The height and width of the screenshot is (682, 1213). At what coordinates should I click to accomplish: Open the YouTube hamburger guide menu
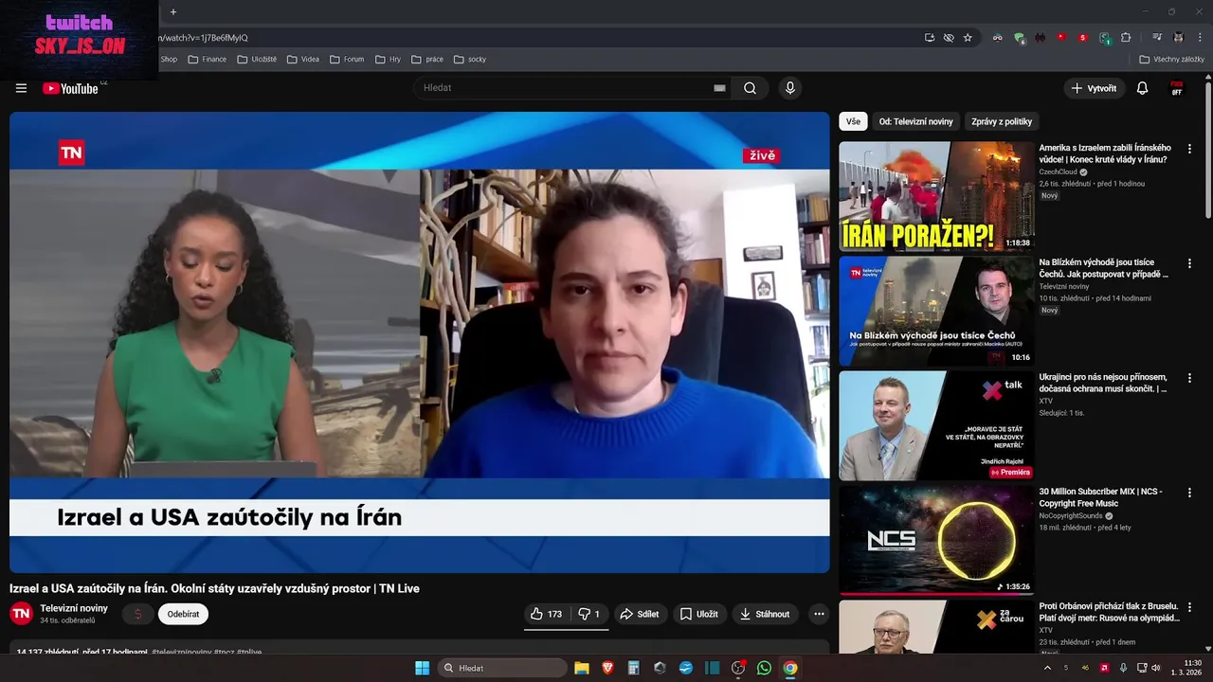point(21,88)
